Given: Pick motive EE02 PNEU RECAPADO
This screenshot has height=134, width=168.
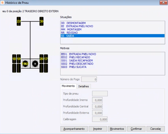Looking at the screenshot, I should 113,57.
